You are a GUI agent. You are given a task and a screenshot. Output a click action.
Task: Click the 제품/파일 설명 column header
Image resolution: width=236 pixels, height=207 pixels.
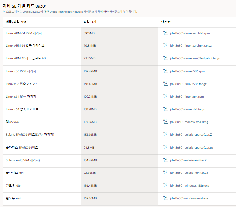pyautogui.click(x=16, y=22)
